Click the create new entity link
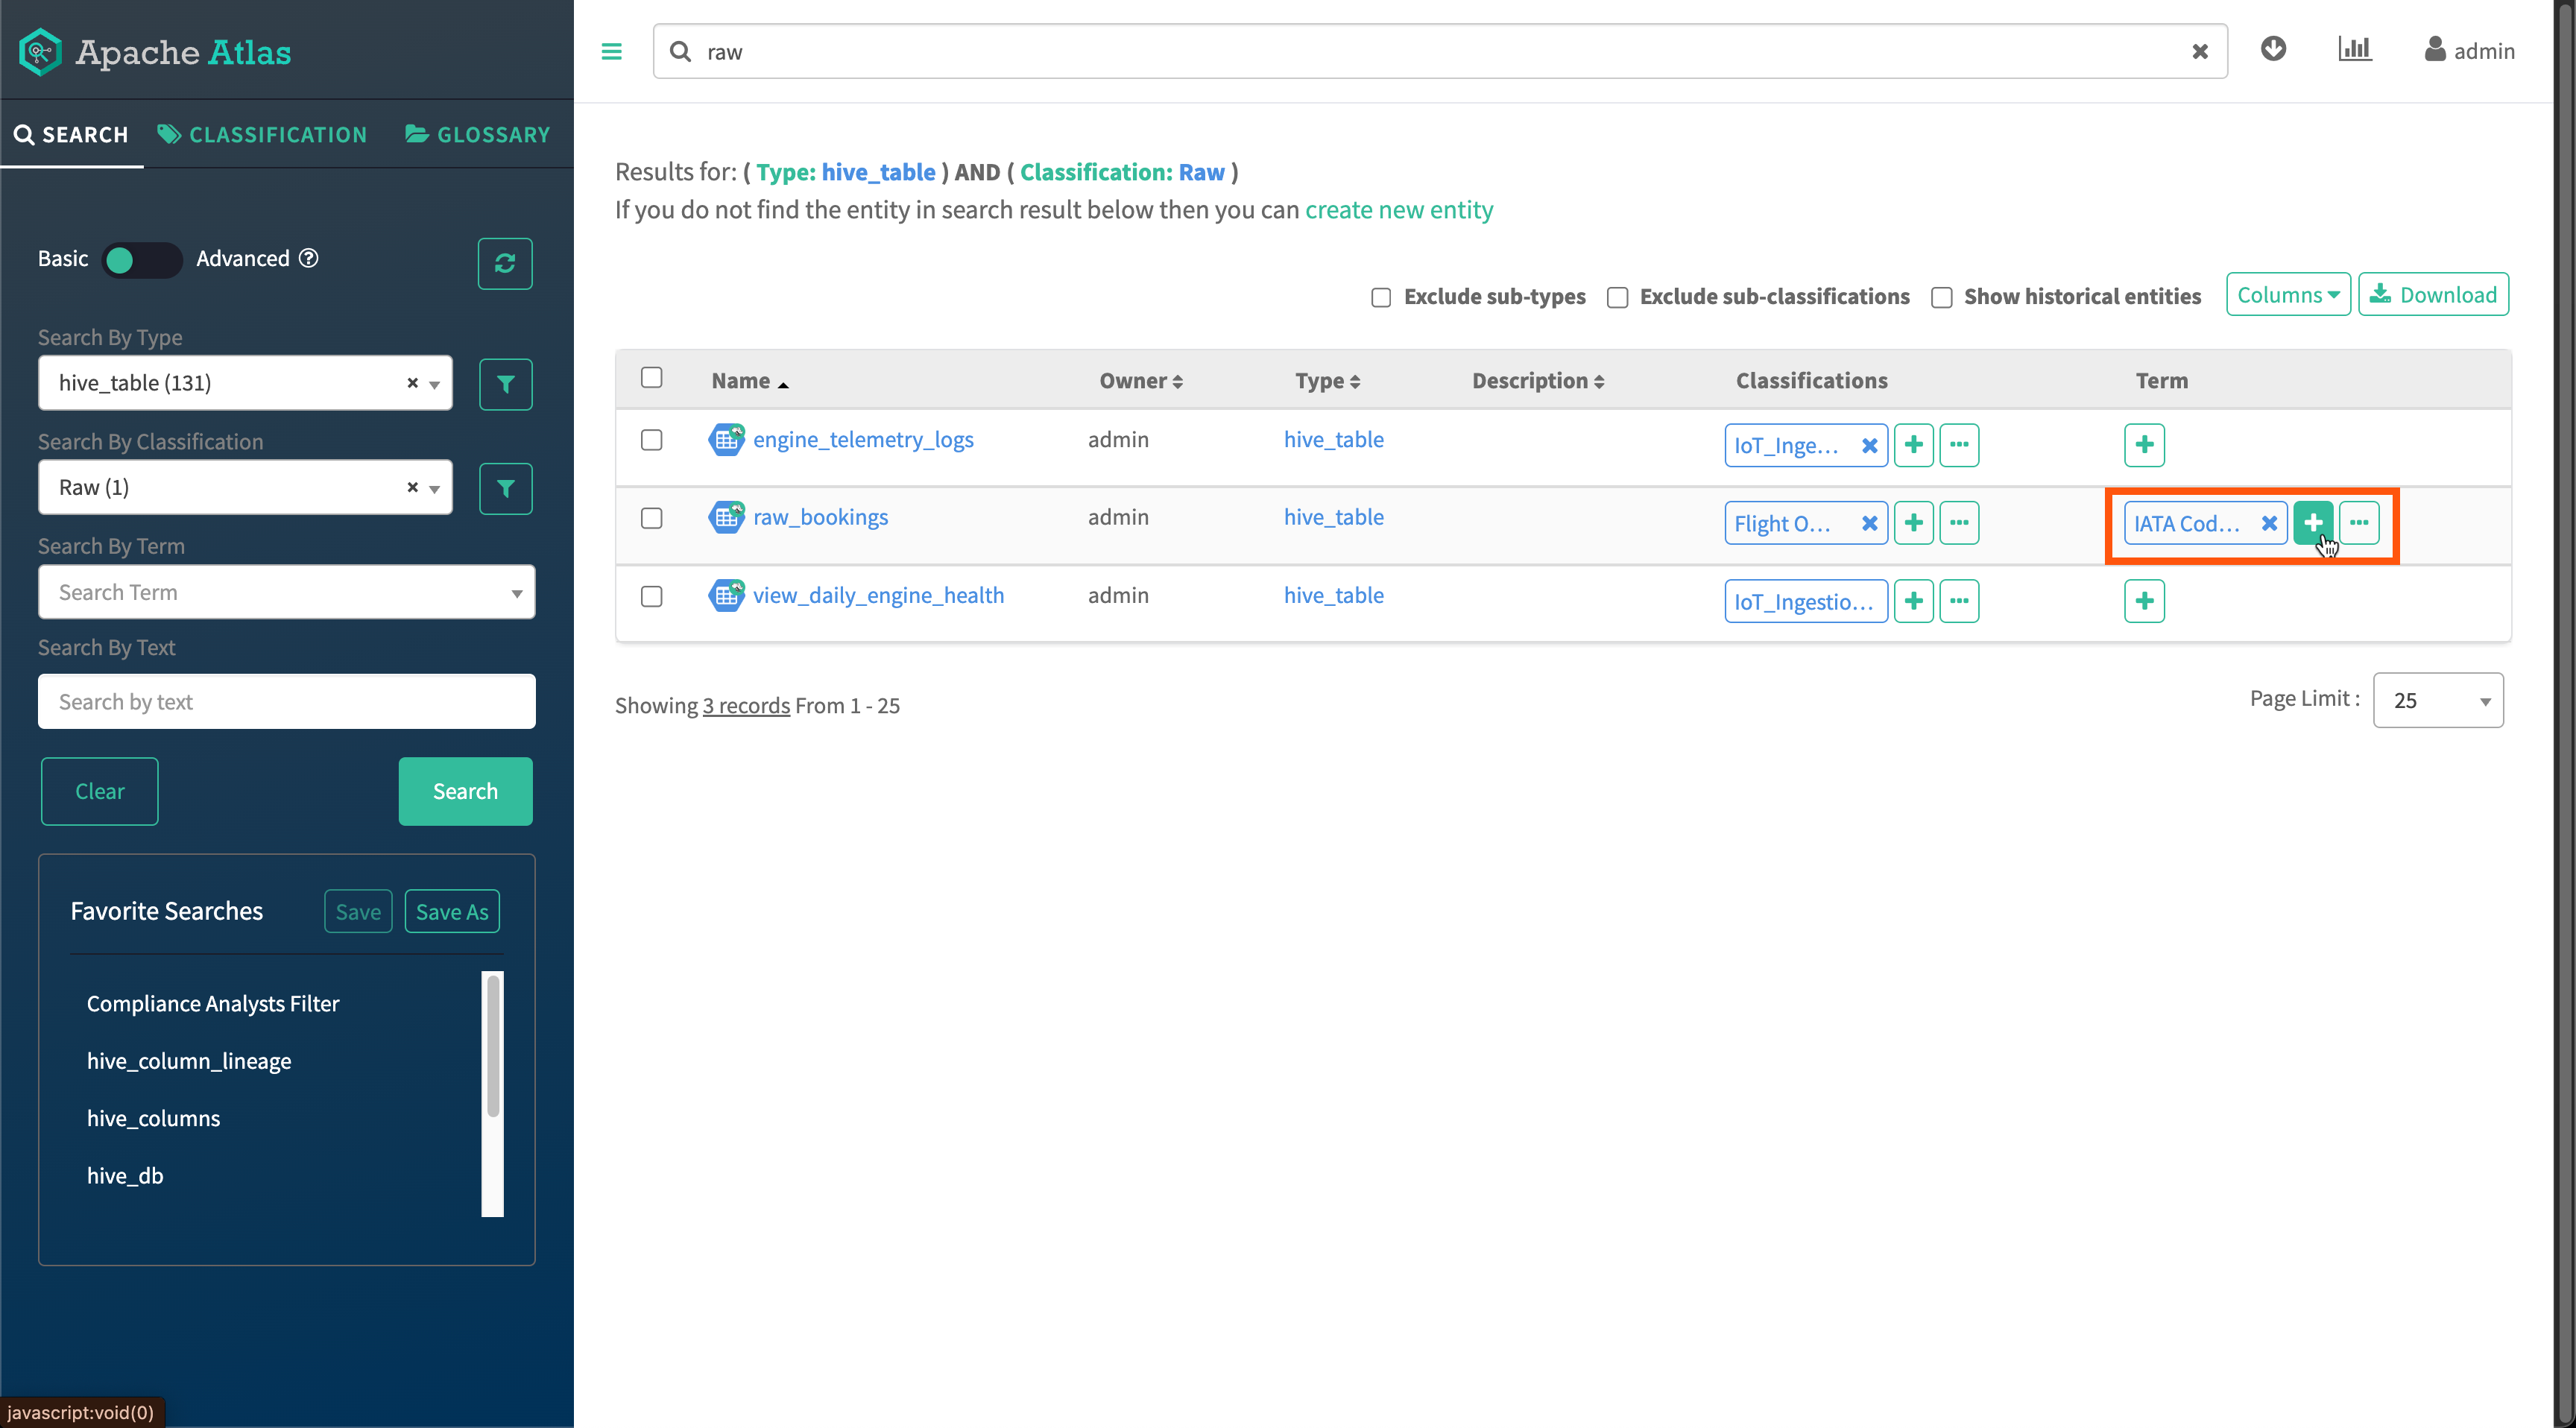This screenshot has height=1428, width=2576. pos(1398,210)
